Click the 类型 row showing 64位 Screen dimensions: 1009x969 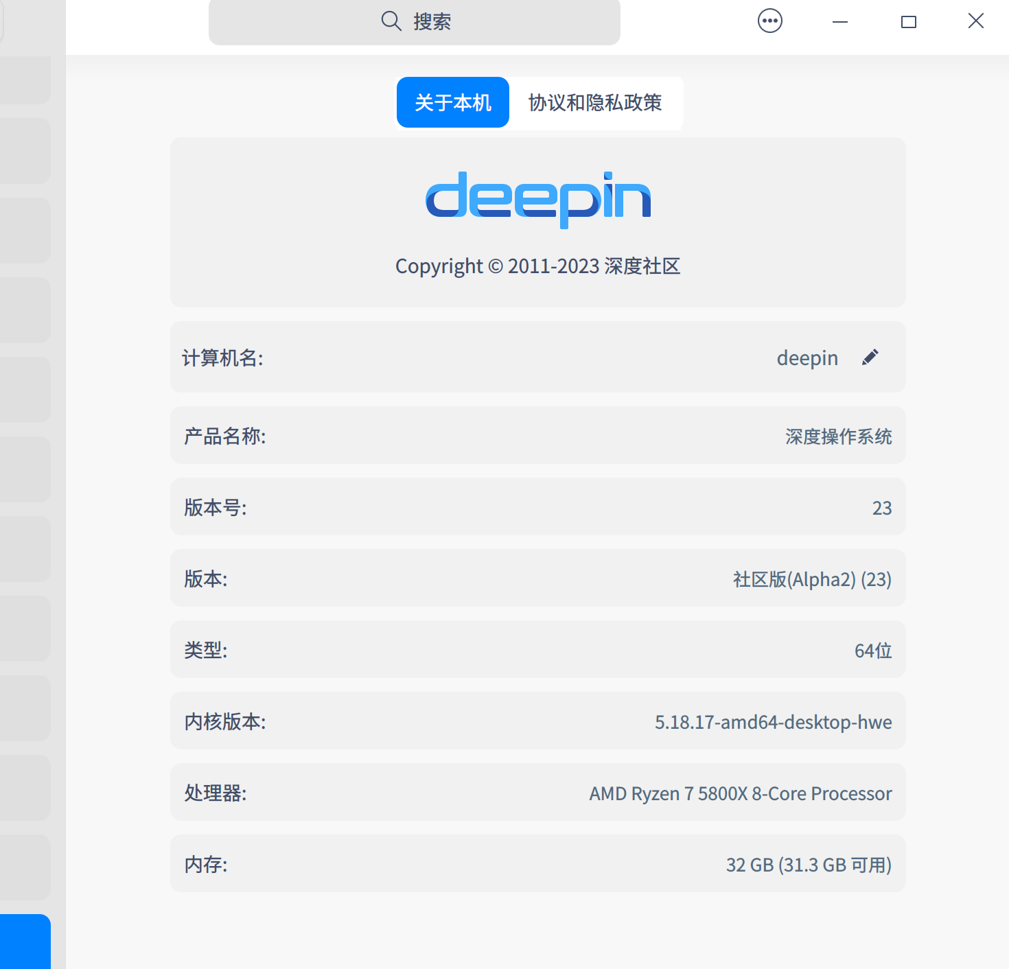pyautogui.click(x=537, y=650)
